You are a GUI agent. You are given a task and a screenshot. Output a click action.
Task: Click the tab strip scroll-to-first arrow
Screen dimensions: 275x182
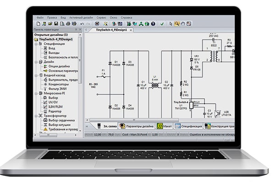(87, 127)
